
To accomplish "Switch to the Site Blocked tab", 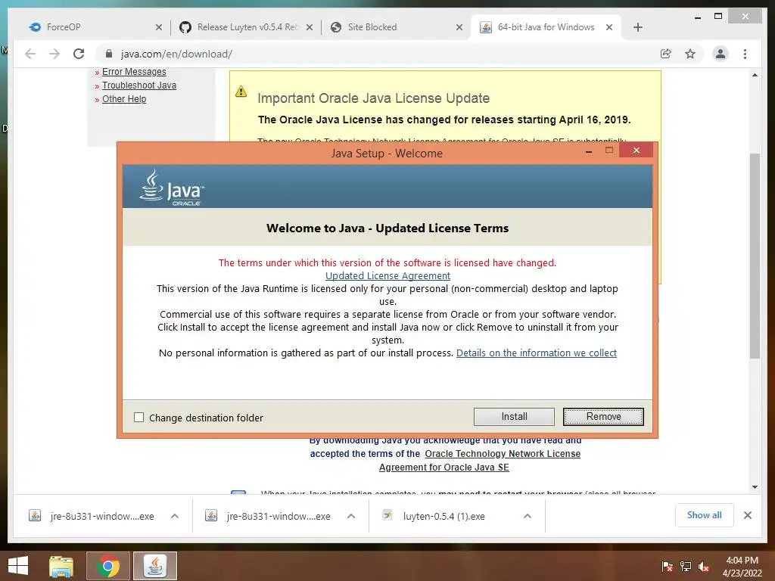I will [x=395, y=27].
